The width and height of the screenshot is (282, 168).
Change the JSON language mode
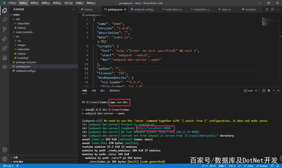click(x=249, y=166)
